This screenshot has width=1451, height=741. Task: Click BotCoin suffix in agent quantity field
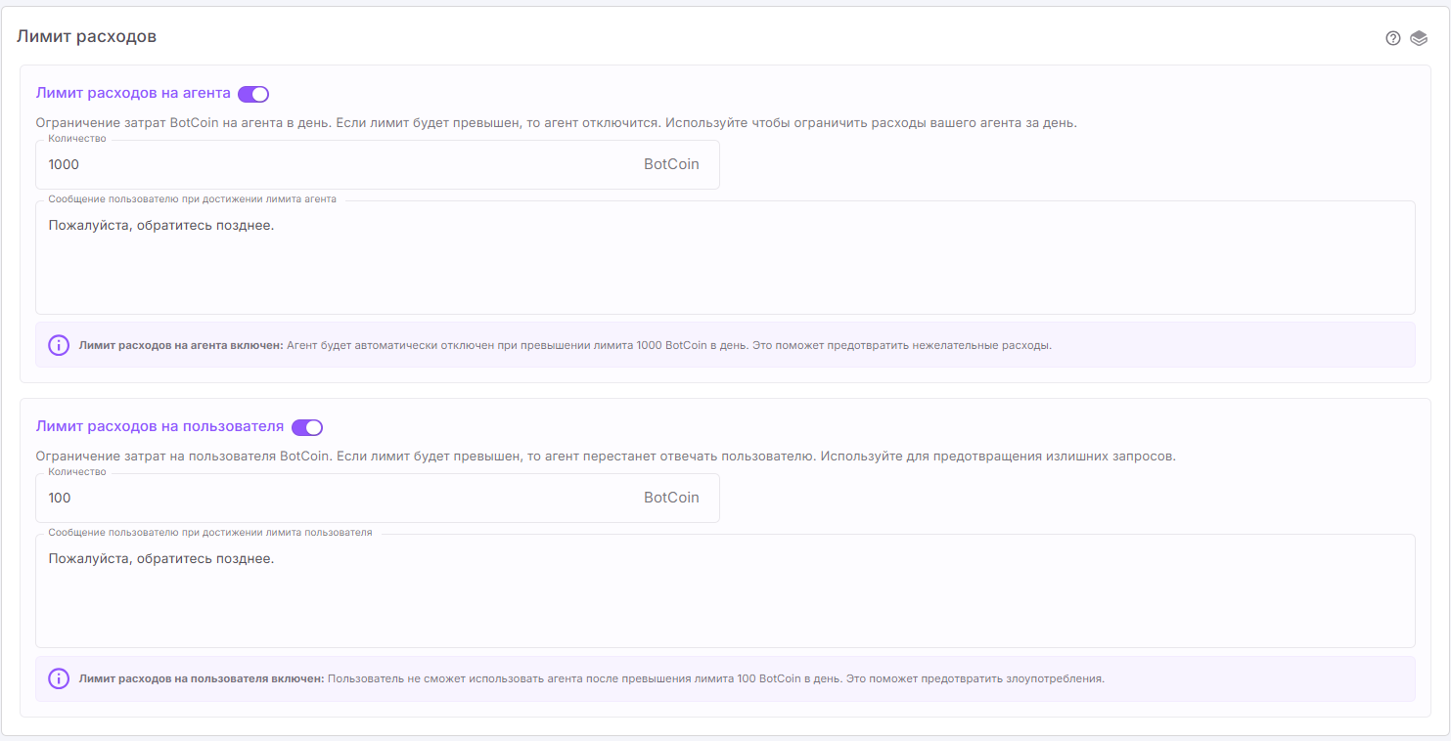[x=671, y=164]
